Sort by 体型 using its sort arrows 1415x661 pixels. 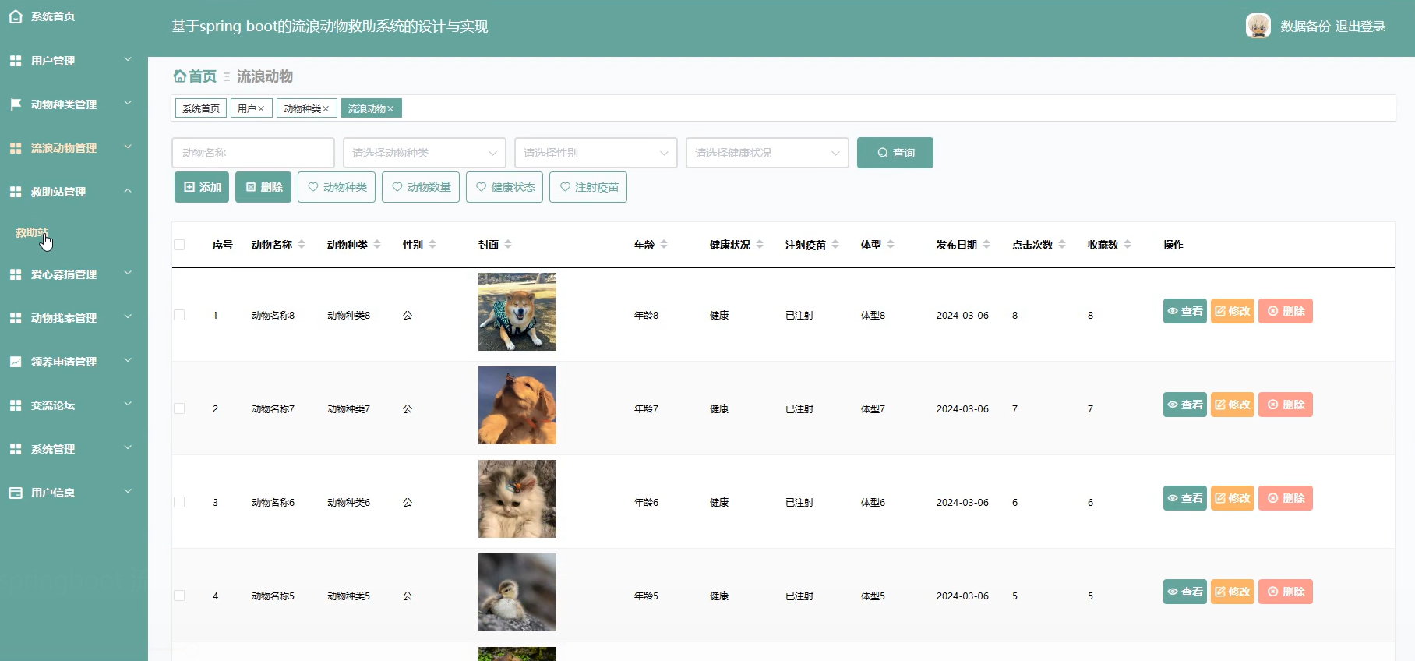pos(891,244)
